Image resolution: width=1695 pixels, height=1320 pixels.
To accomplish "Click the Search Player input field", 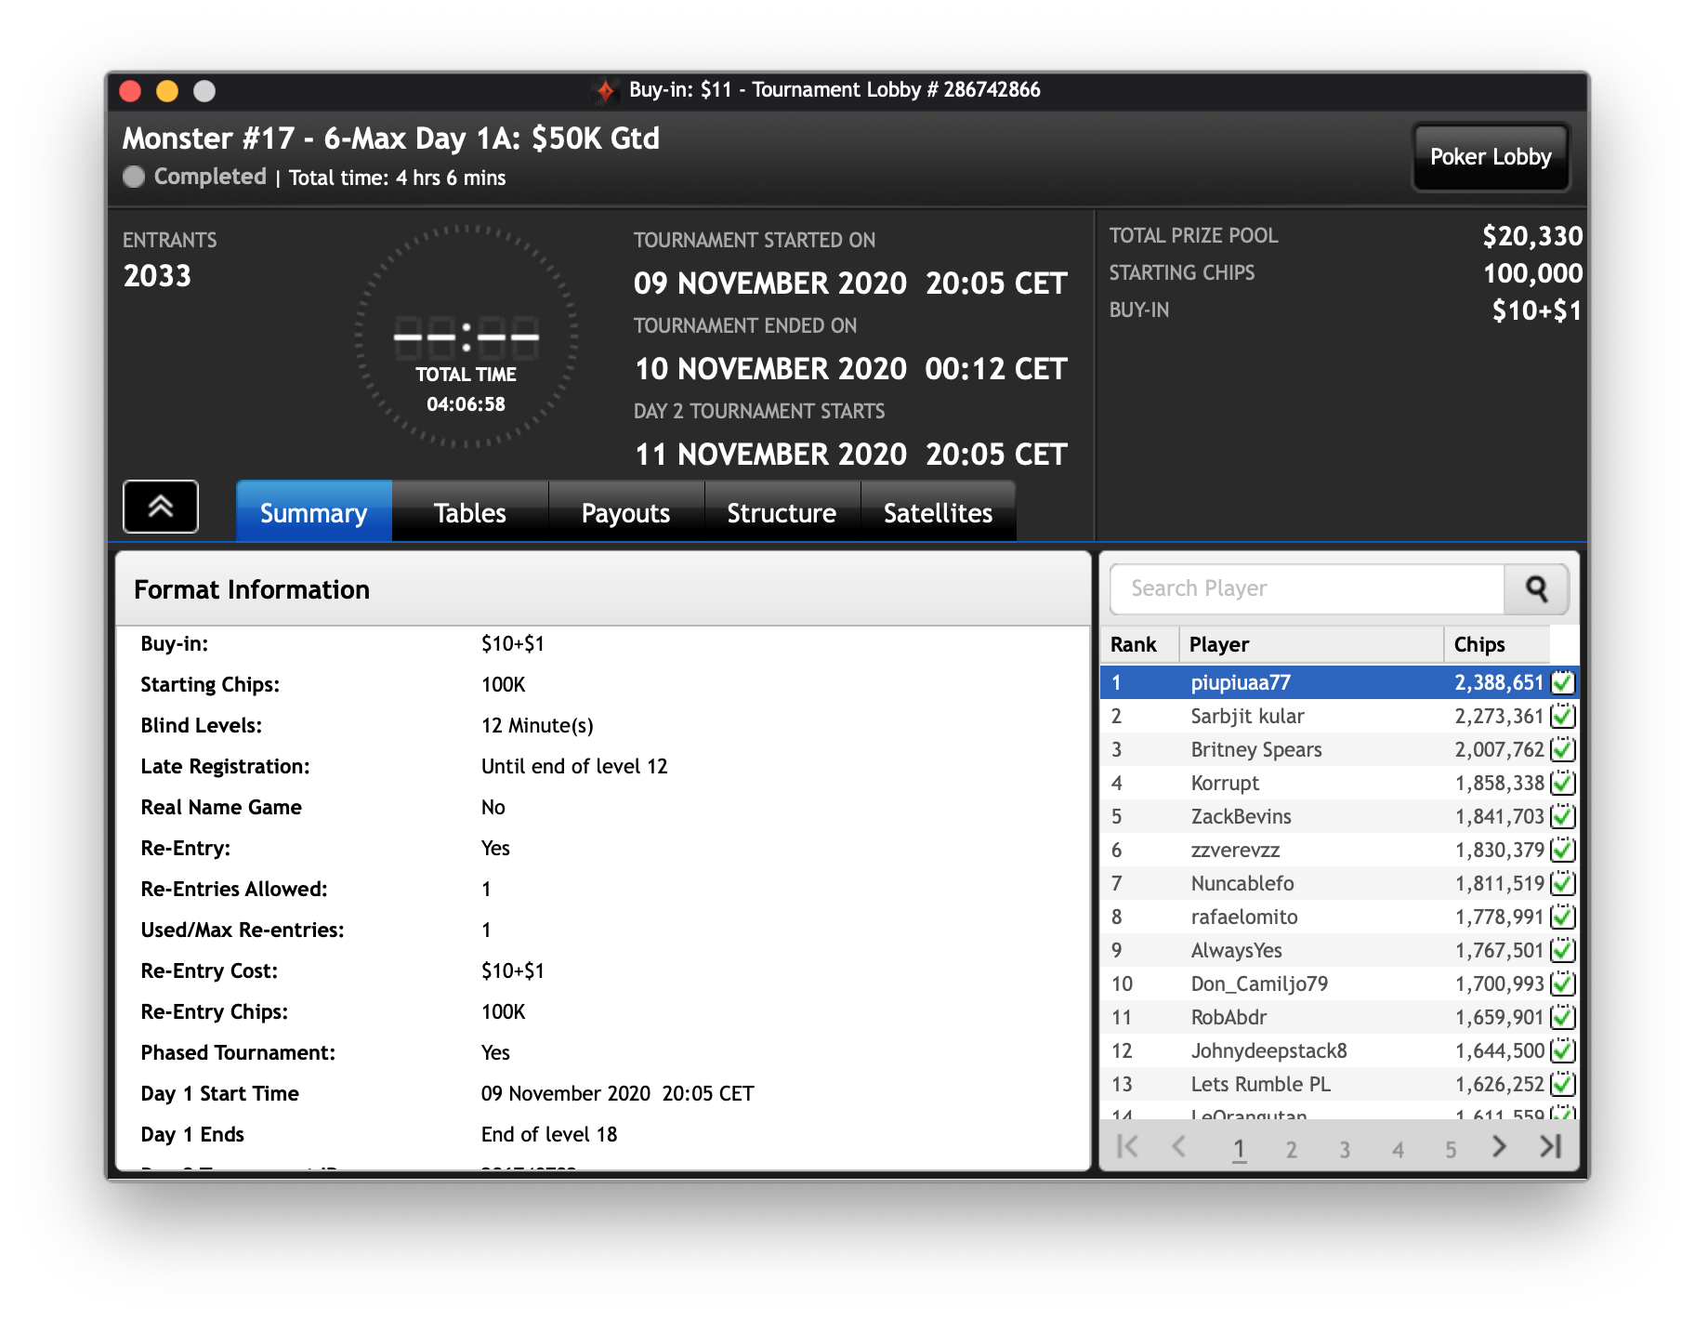I will point(1306,588).
